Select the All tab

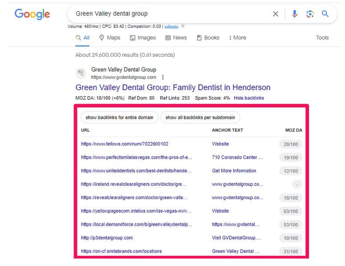[x=82, y=38]
